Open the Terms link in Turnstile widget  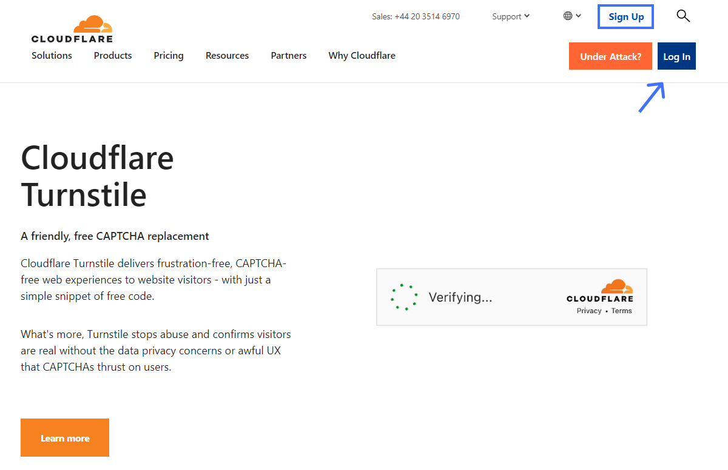pyautogui.click(x=621, y=311)
